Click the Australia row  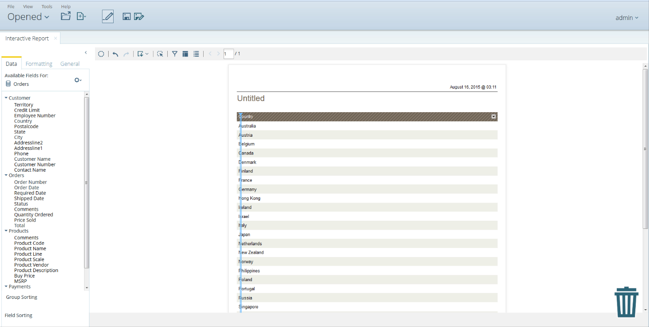pyautogui.click(x=367, y=126)
